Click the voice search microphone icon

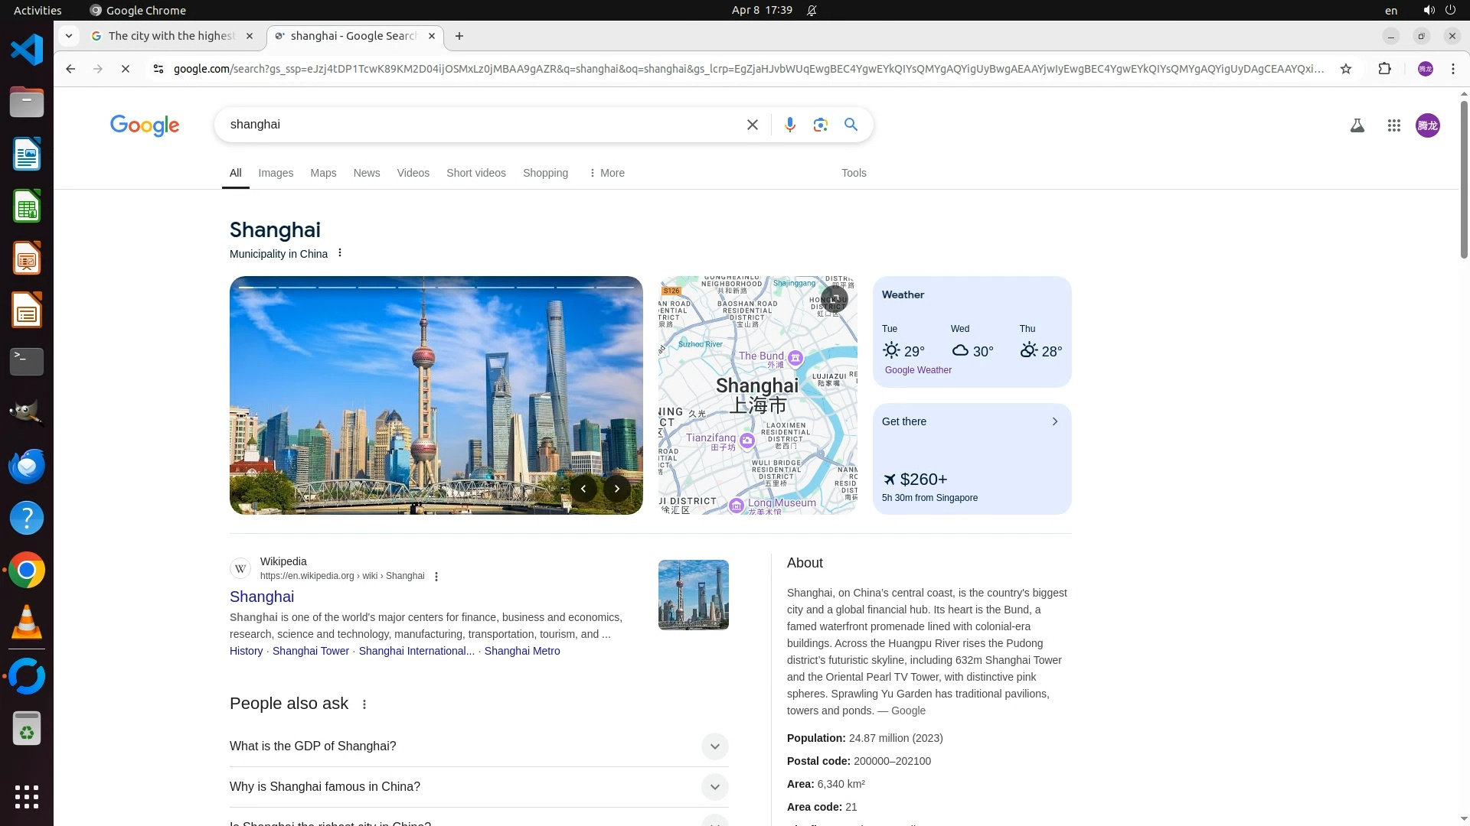(789, 125)
